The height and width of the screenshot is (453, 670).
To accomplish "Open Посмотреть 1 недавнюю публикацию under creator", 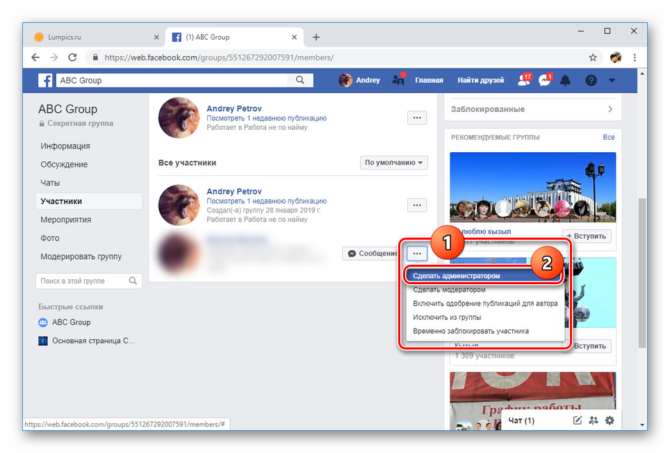I will 267,201.
